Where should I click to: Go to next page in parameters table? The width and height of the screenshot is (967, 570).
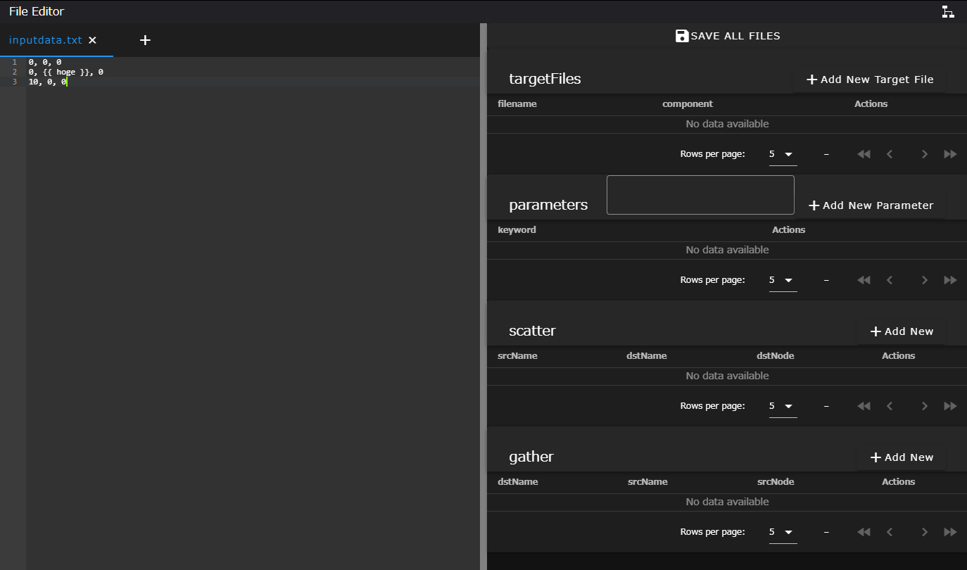pos(924,280)
